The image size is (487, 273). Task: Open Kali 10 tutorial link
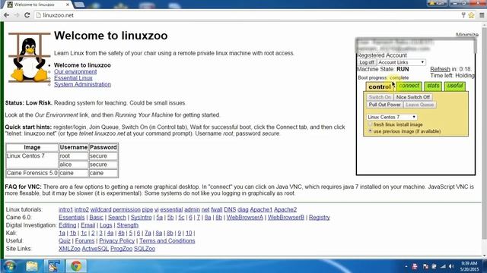[189, 233]
